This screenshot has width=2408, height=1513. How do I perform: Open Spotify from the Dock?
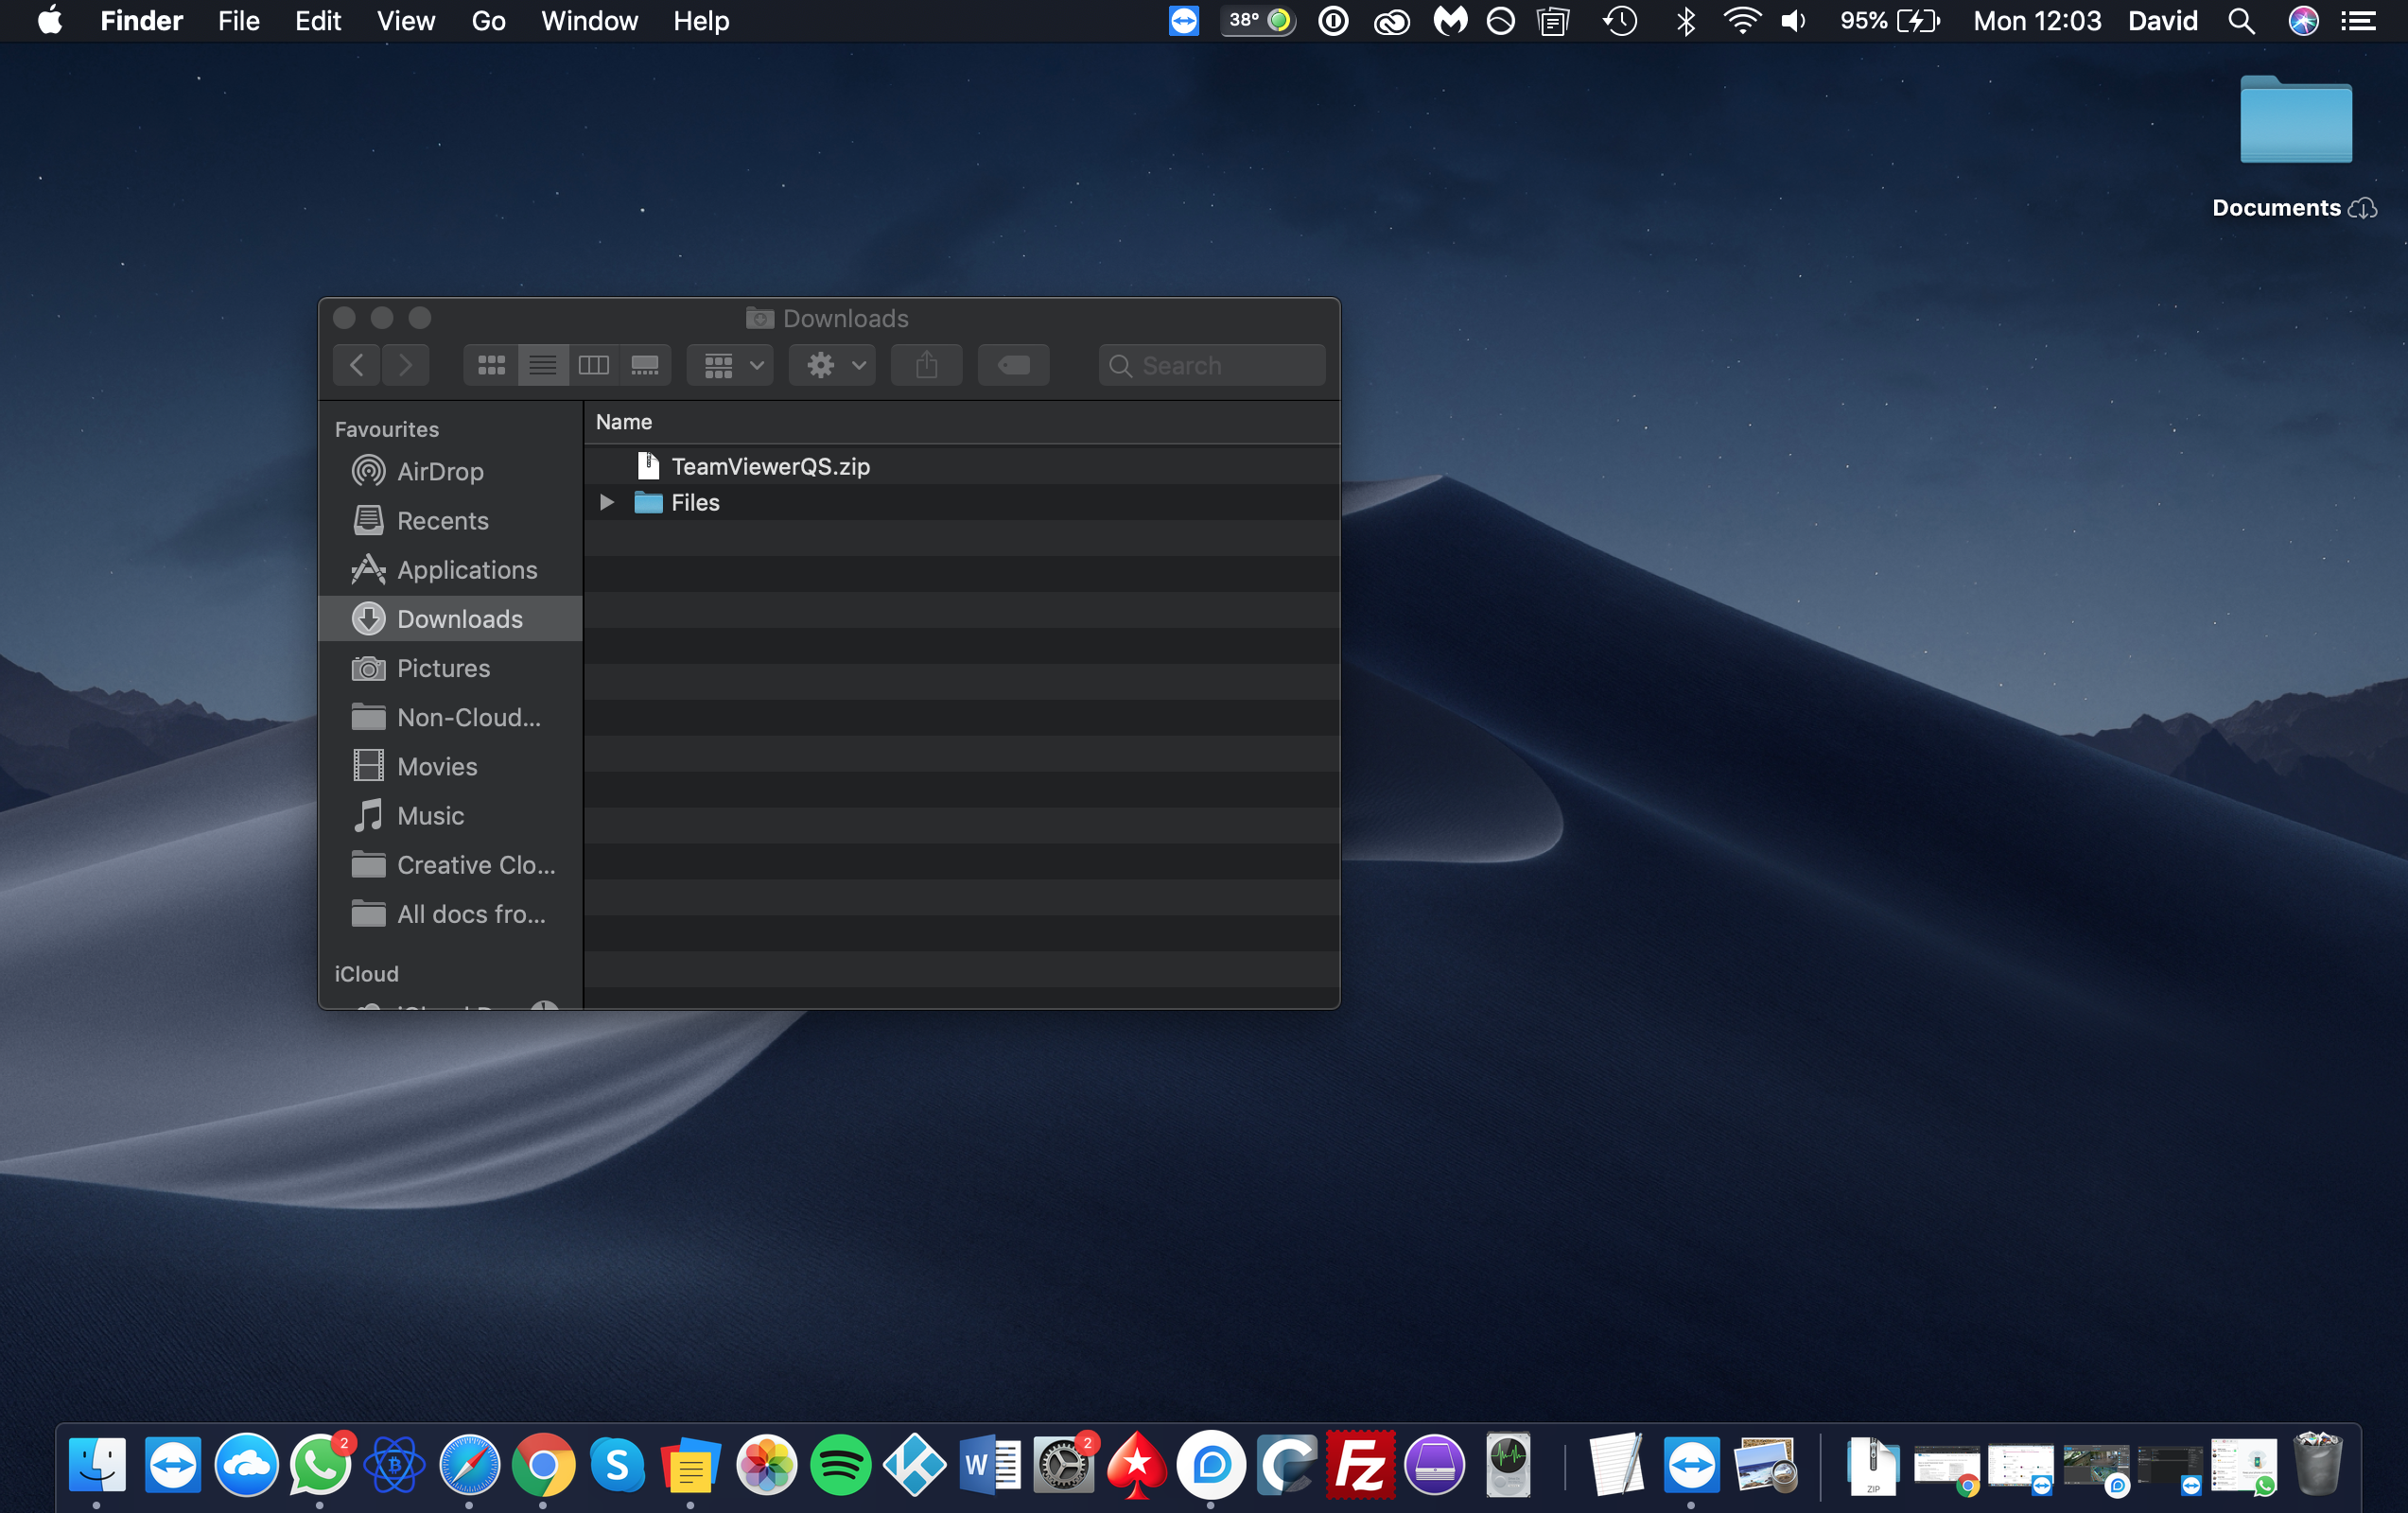840,1465
